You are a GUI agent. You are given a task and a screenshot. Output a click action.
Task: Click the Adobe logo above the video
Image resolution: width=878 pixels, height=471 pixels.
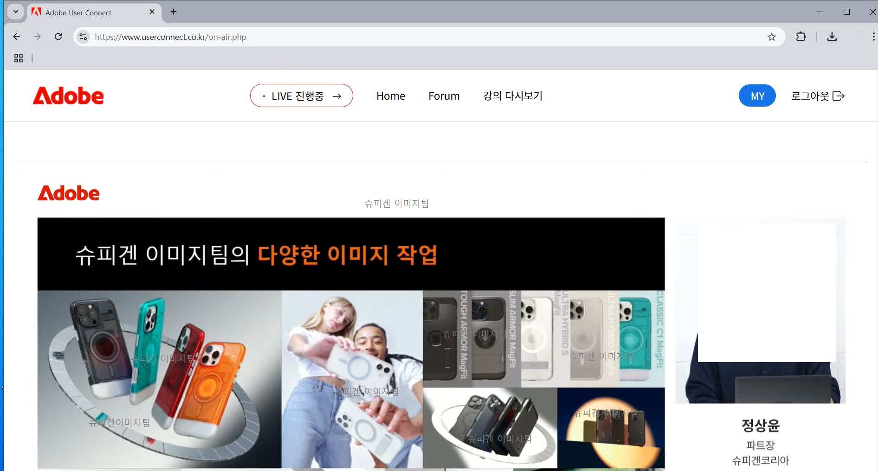[69, 193]
